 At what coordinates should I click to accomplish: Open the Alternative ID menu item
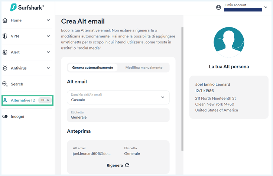coord(27,100)
